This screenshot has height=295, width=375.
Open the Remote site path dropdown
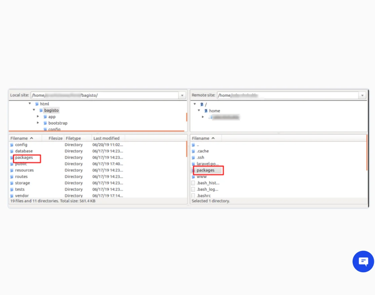pyautogui.click(x=362, y=95)
